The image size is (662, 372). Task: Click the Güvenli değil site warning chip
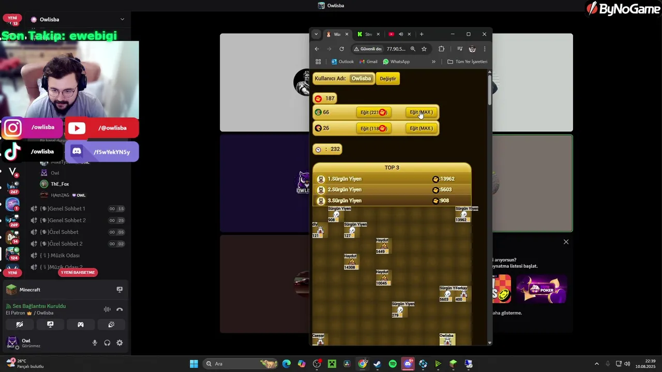[368, 49]
